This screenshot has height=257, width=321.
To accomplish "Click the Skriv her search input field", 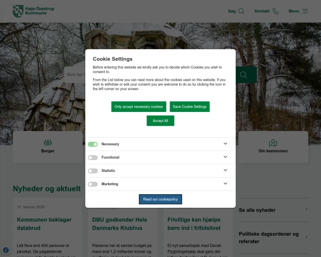I will tap(75, 74).
